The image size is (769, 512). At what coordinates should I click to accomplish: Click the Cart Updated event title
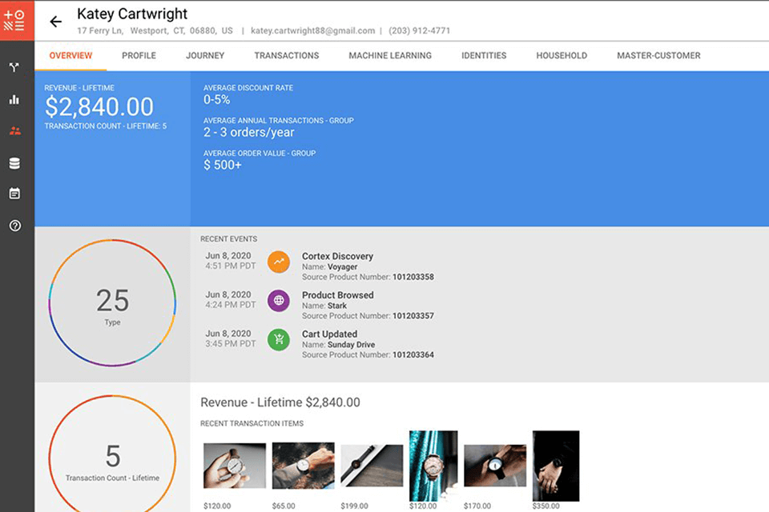click(329, 334)
